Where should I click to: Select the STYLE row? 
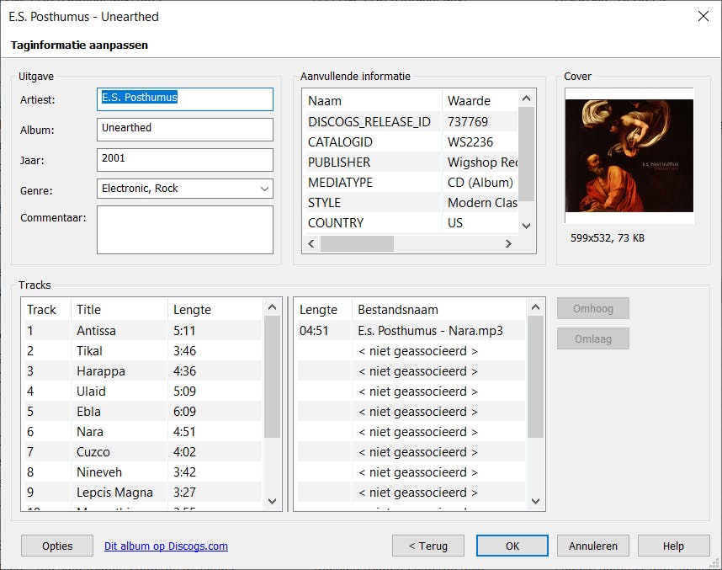click(x=411, y=203)
